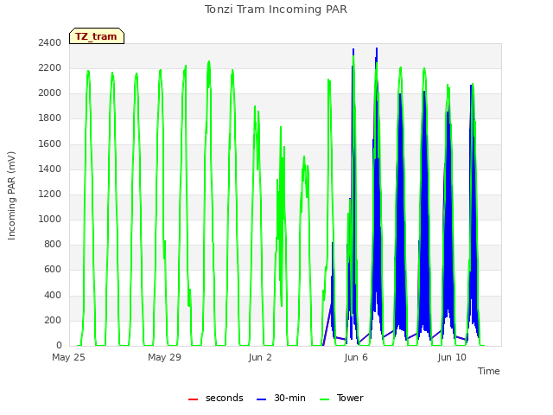553x415 pixels.
Task: Click the 2400 y-axis tick label
Action: tap(50, 42)
